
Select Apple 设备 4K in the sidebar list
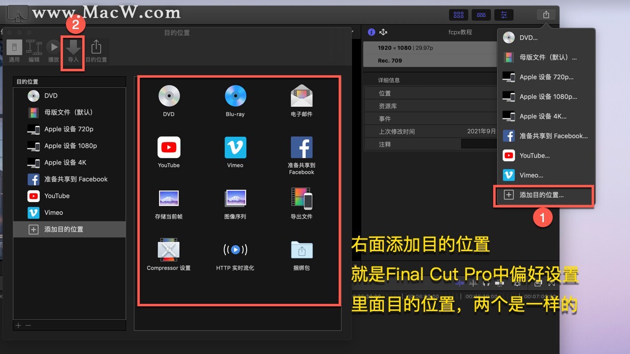click(69, 163)
